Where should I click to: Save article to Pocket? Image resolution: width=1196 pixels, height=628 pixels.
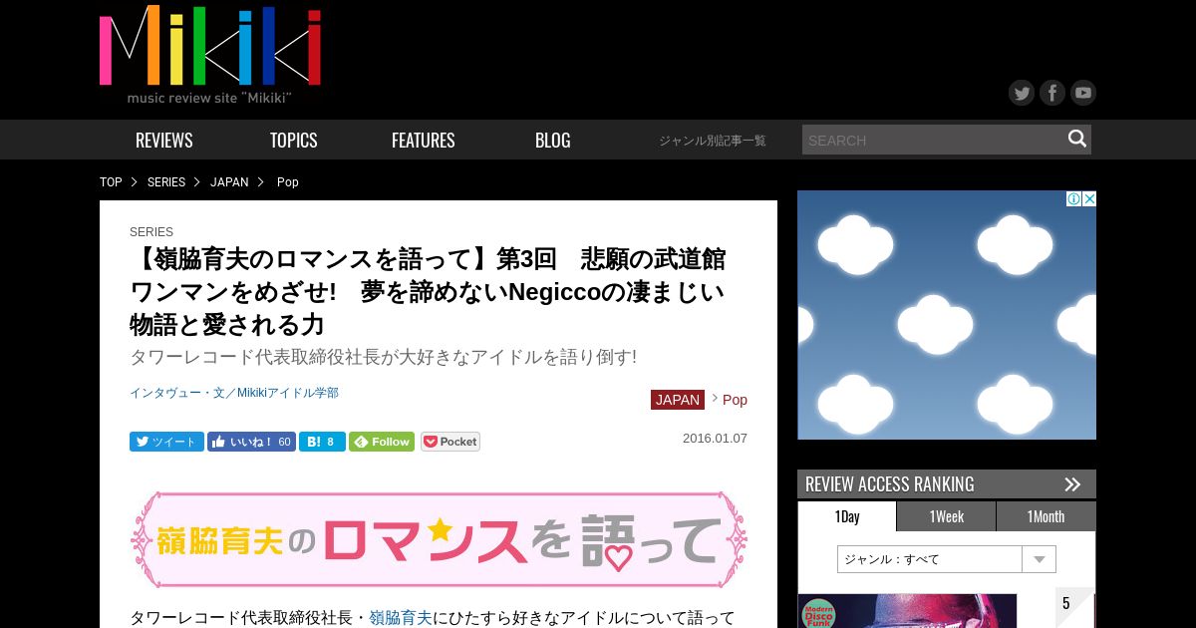pyautogui.click(x=450, y=442)
